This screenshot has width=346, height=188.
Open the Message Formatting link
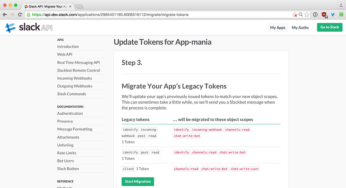[x=74, y=129]
